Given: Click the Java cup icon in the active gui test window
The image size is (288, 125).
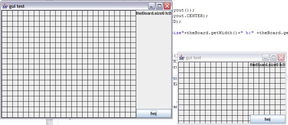Looking at the screenshot, I should click(x=5, y=6).
